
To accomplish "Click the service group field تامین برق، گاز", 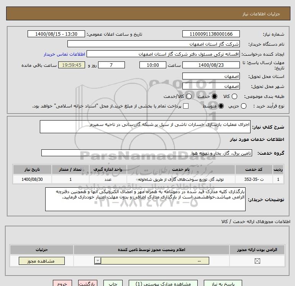I will (147, 153).
